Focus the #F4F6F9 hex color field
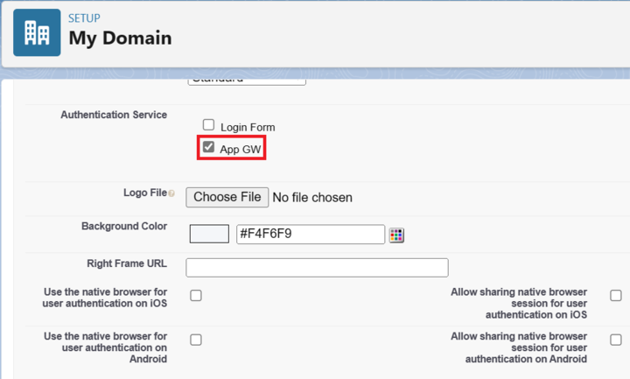 pyautogui.click(x=311, y=234)
